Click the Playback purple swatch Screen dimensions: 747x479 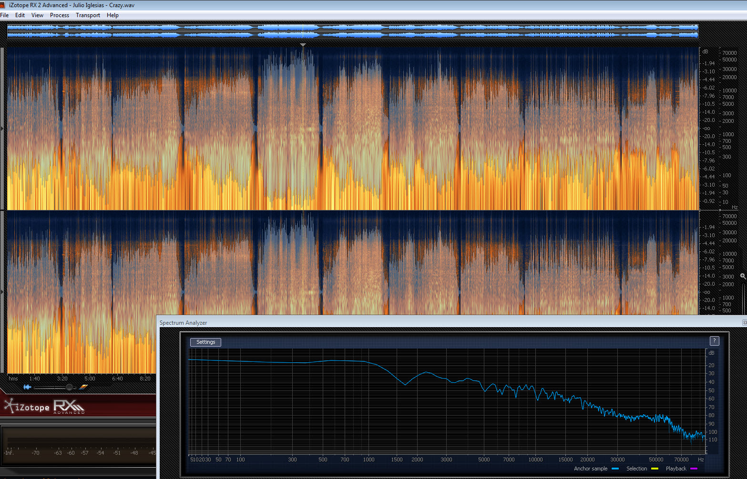point(694,469)
